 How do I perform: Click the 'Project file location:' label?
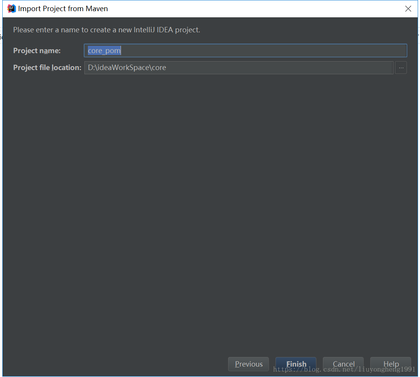tap(47, 68)
